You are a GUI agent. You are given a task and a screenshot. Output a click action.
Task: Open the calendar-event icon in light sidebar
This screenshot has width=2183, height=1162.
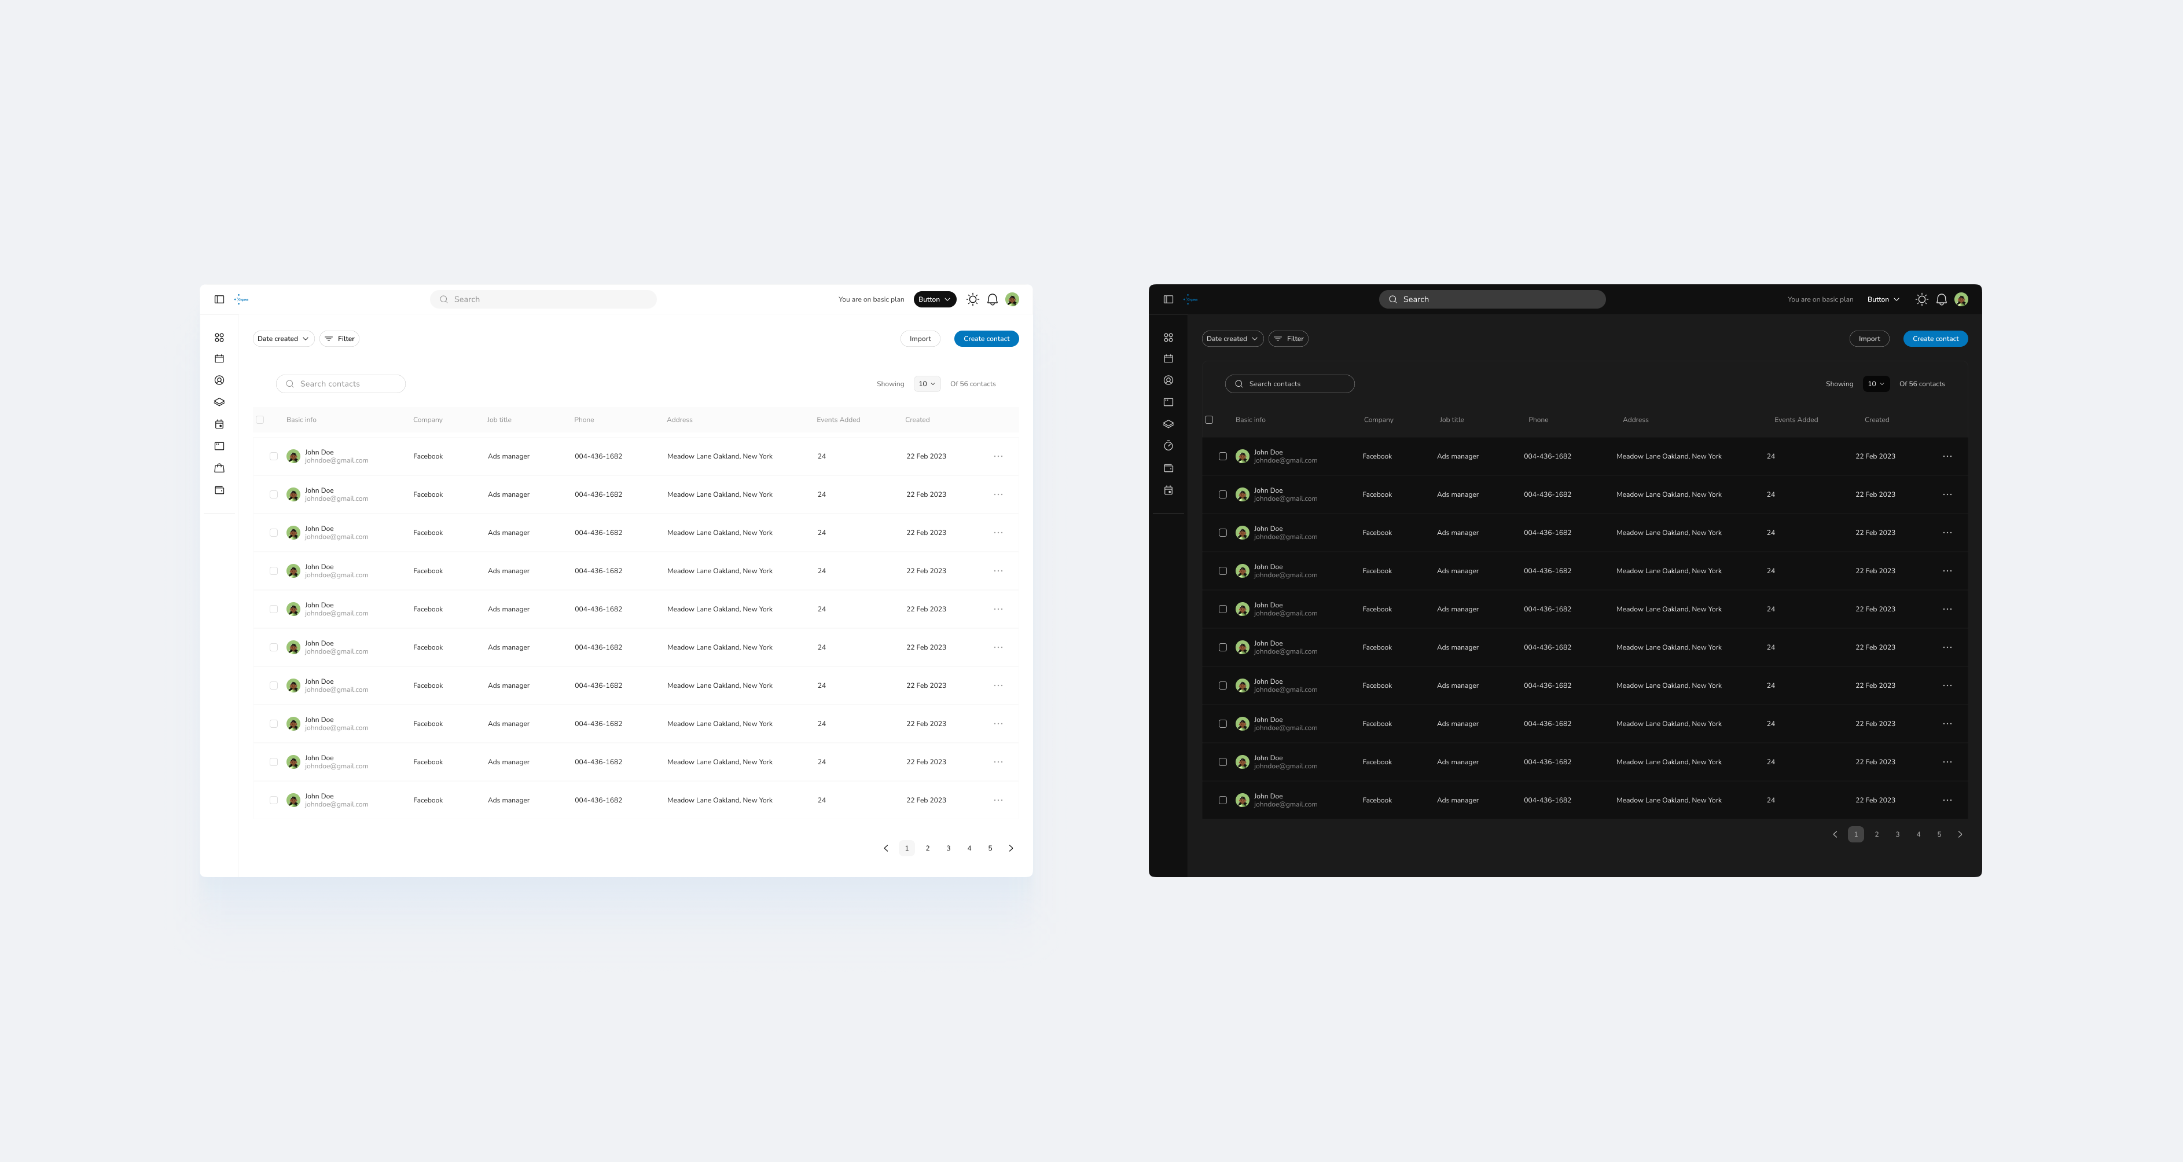(x=219, y=424)
